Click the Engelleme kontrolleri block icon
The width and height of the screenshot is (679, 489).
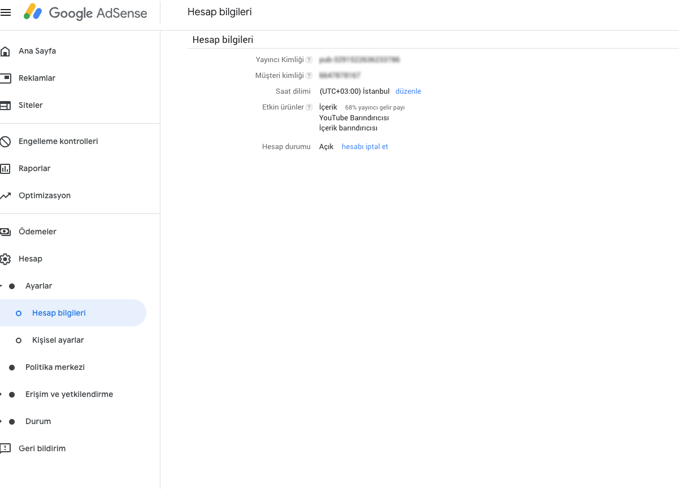(5, 142)
